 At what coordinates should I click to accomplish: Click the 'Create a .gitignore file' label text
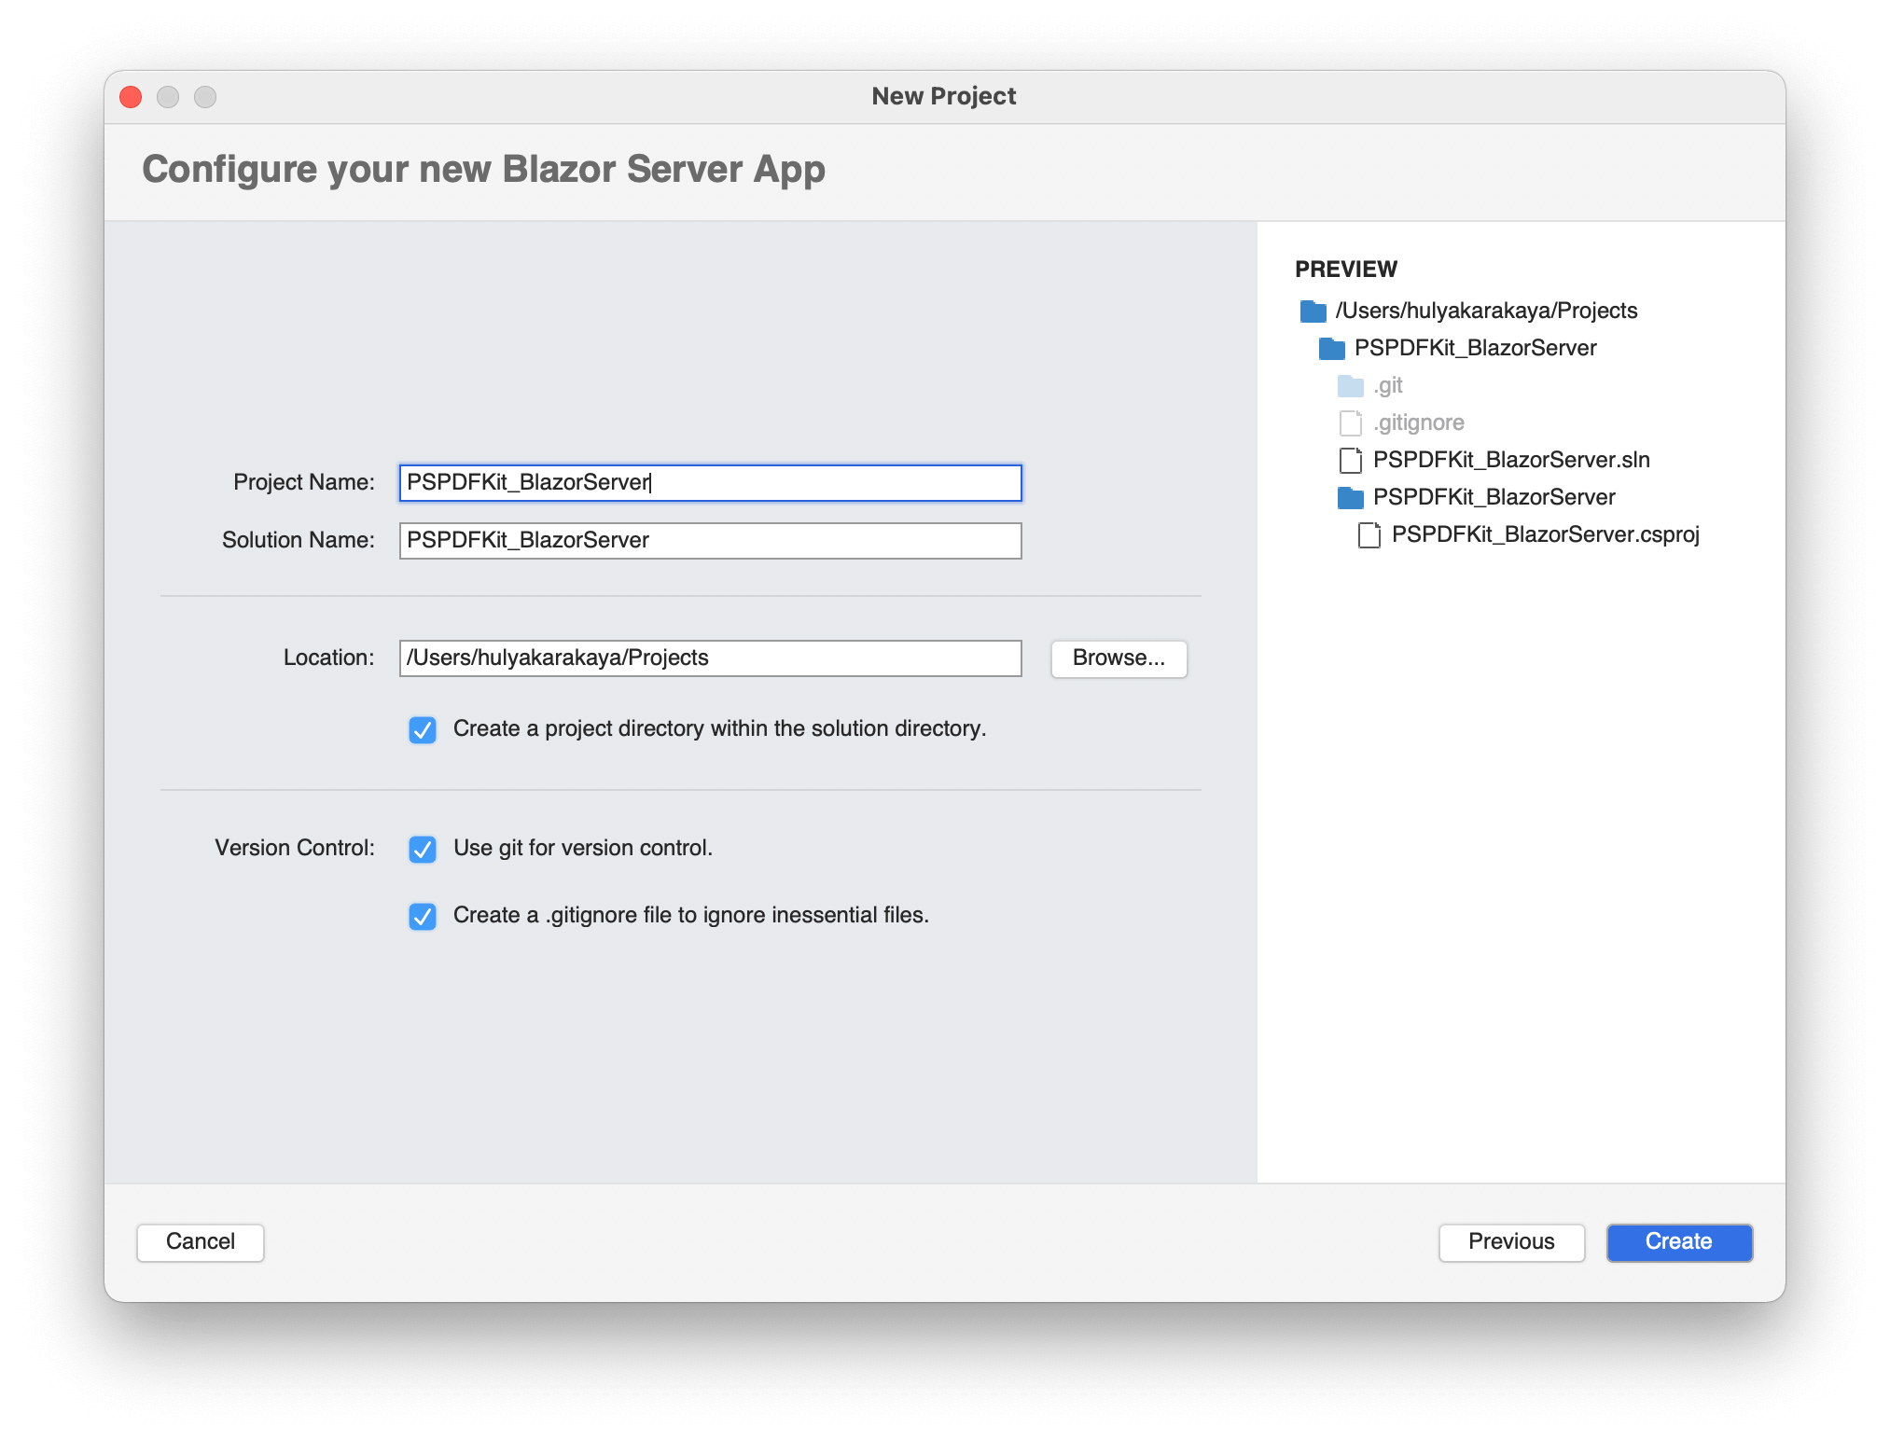click(691, 915)
